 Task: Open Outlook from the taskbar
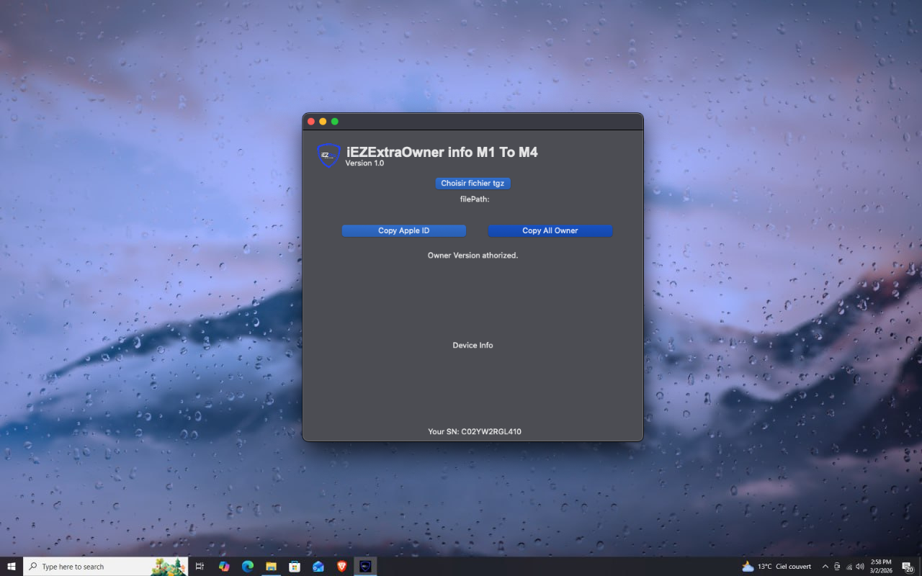click(x=318, y=567)
